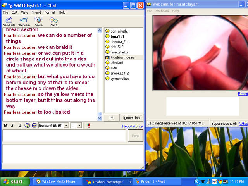Image resolution: width=248 pixels, height=186 pixels.
Task: Click the Send button
Action: click(x=136, y=136)
